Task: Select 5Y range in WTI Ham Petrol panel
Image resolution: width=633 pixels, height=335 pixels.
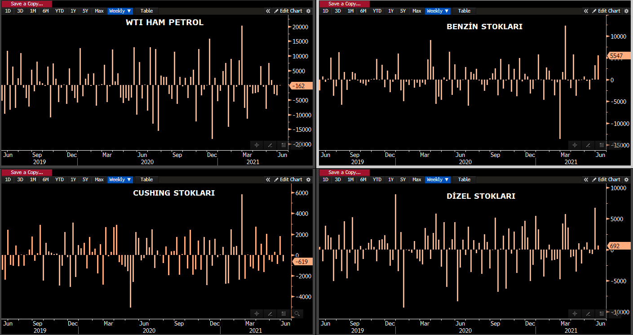Action: [x=85, y=11]
